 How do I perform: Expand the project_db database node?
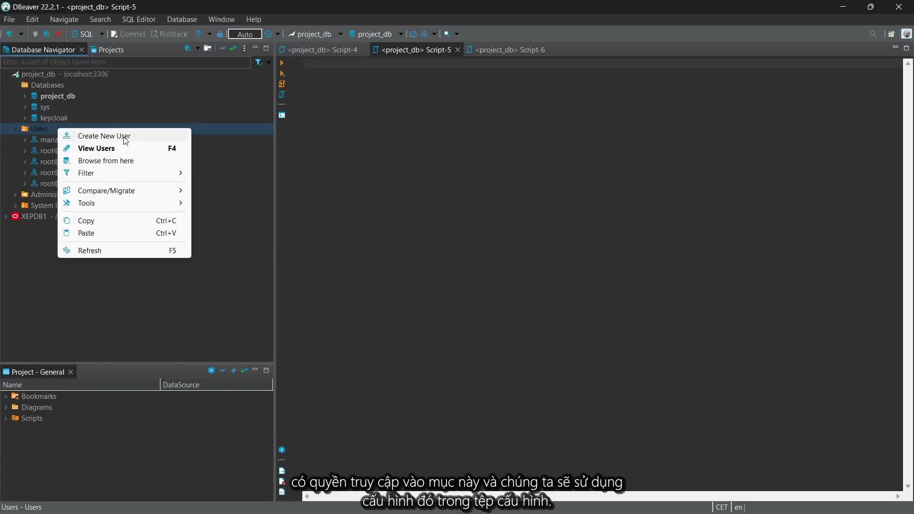pyautogui.click(x=25, y=96)
